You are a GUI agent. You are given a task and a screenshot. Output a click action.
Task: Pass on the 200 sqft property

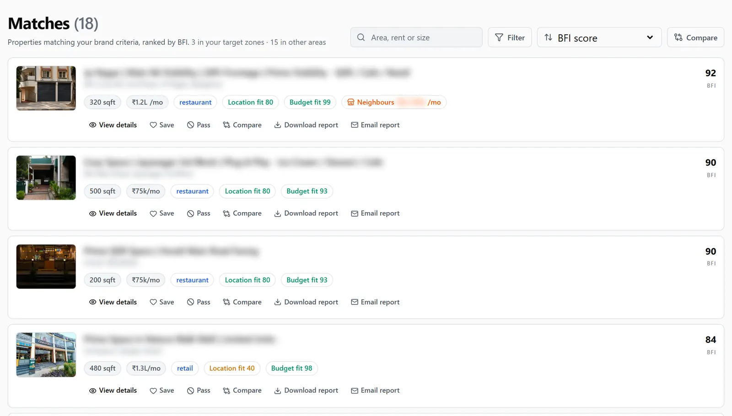tap(199, 302)
